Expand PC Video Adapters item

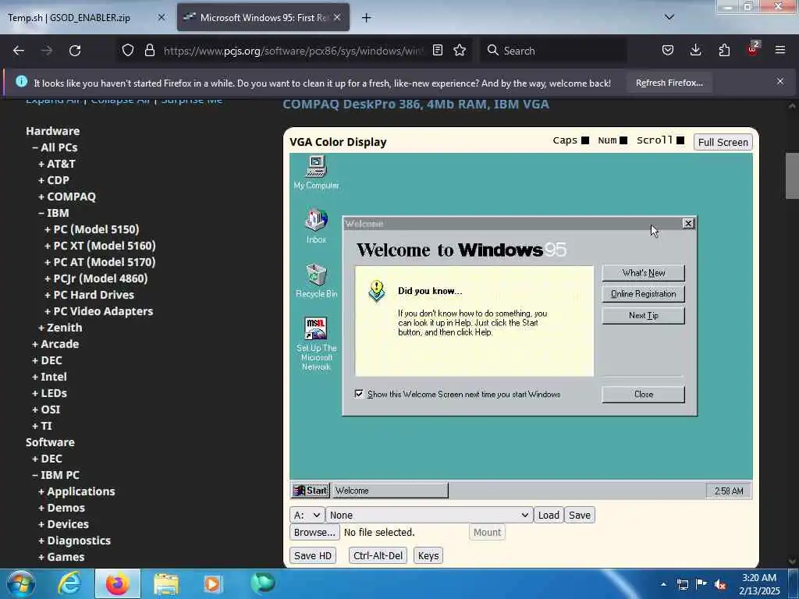[98, 311]
